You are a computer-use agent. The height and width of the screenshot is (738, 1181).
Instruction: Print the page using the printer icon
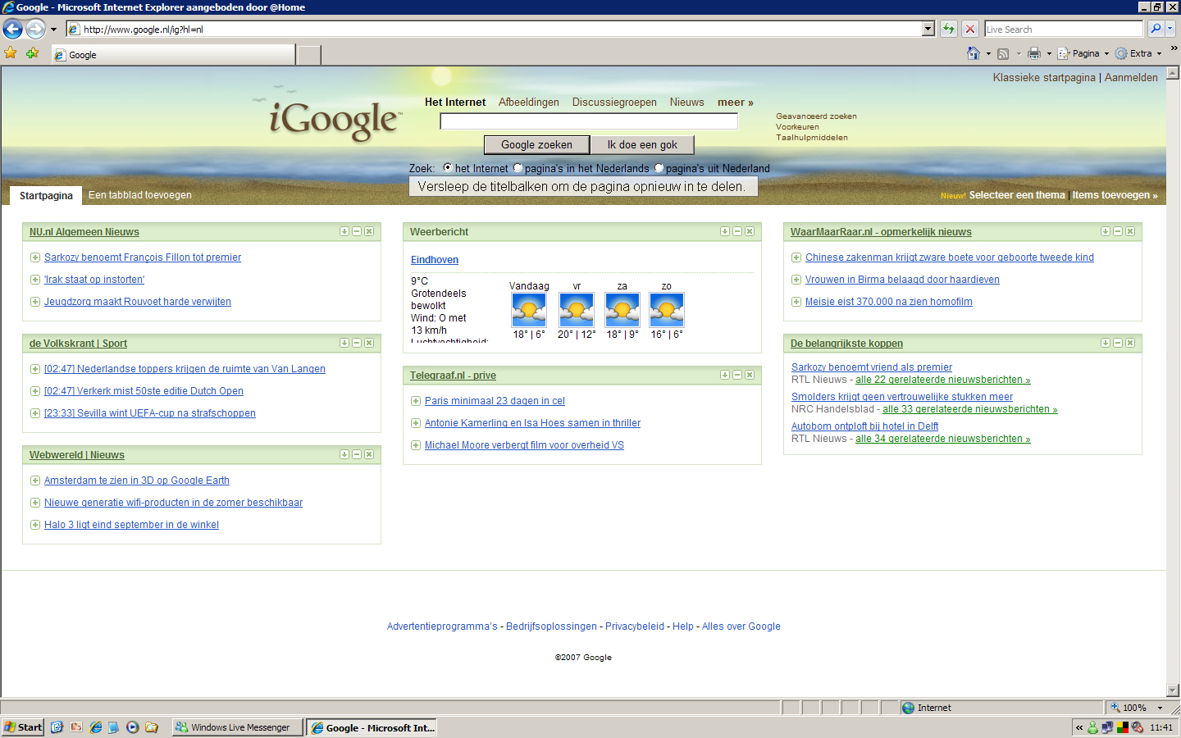click(1034, 53)
